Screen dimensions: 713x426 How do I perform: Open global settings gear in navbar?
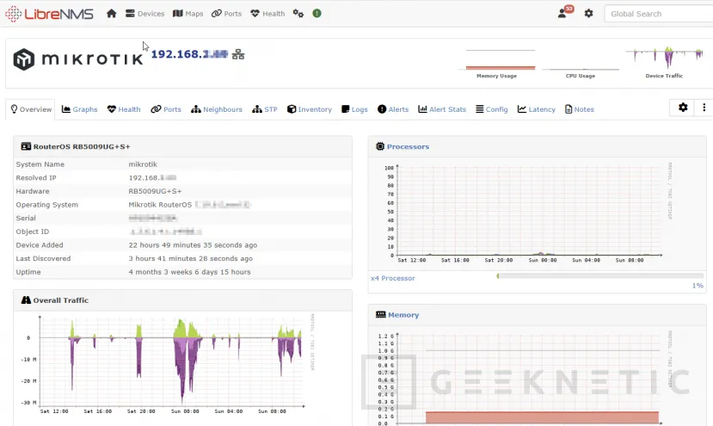pos(588,14)
